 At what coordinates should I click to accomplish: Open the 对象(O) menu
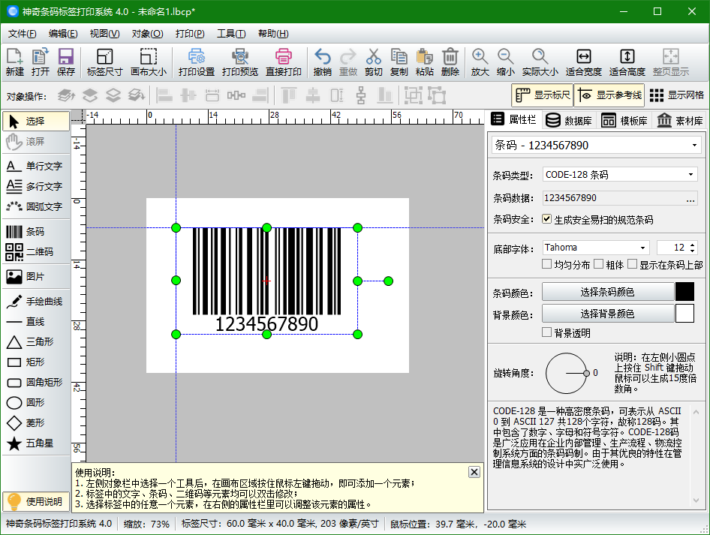pos(148,34)
